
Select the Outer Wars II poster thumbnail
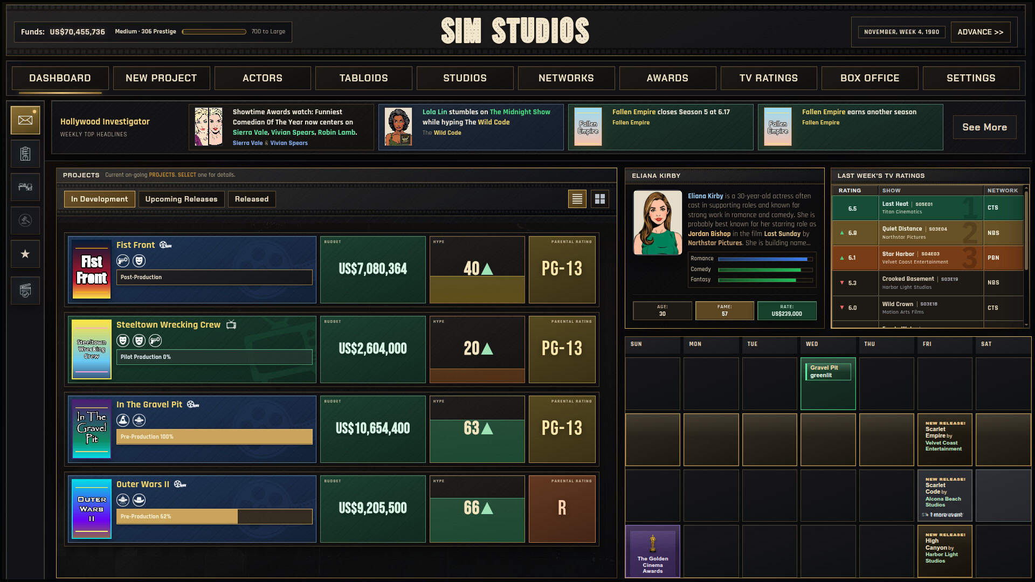point(92,509)
